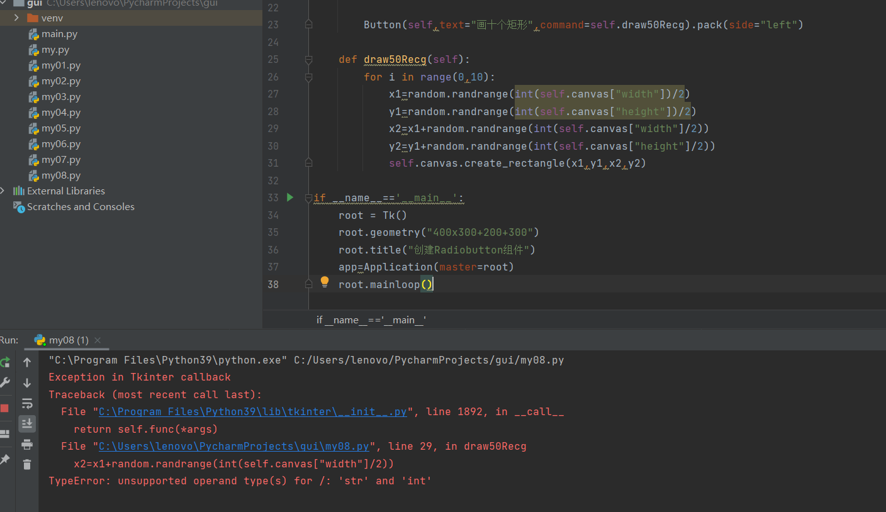886x512 pixels.
Task: Open my08.py link in traceback
Action: [234, 447]
